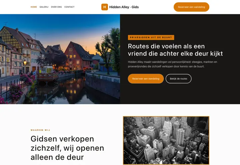The image size is (240, 165).
Task: Click the Privégidsen uit de buurt badge
Action: [151, 38]
